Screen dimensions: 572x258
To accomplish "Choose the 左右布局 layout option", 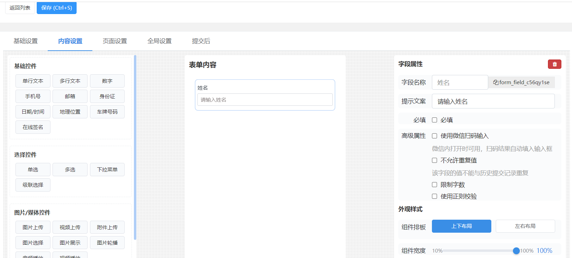I will click(x=525, y=226).
